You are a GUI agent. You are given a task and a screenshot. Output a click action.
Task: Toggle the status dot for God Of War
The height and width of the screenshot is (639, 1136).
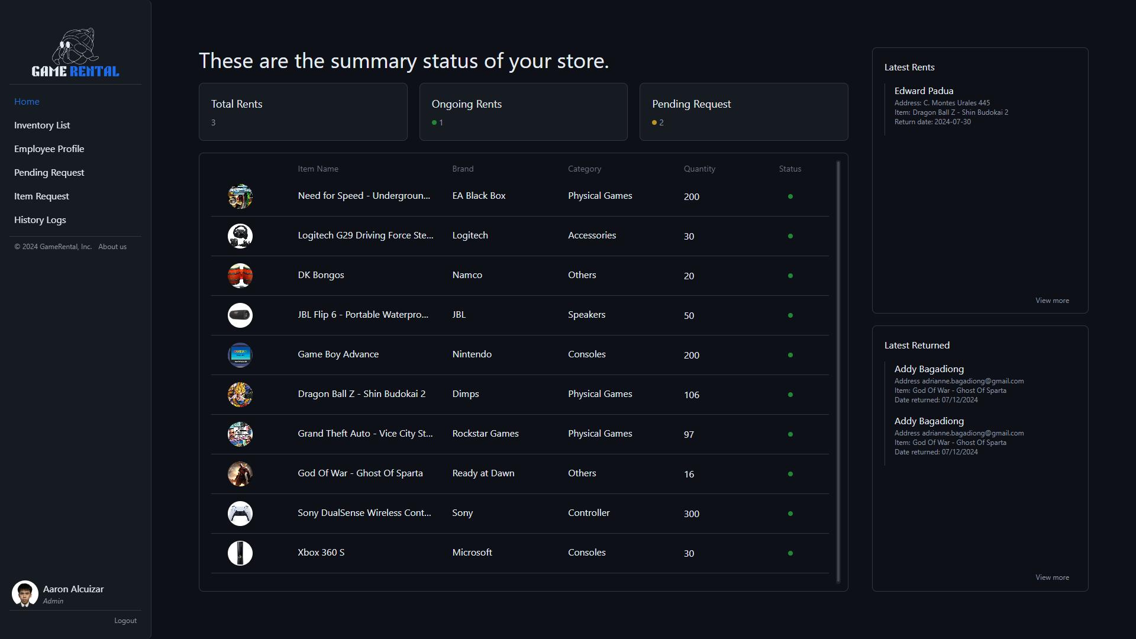pyautogui.click(x=790, y=474)
